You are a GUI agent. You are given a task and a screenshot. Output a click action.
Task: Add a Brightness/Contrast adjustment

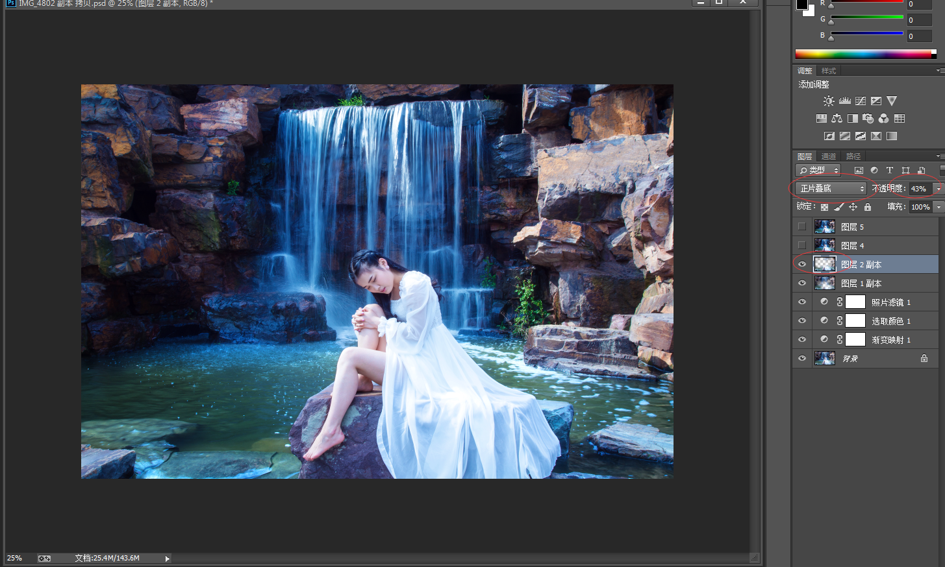click(829, 101)
